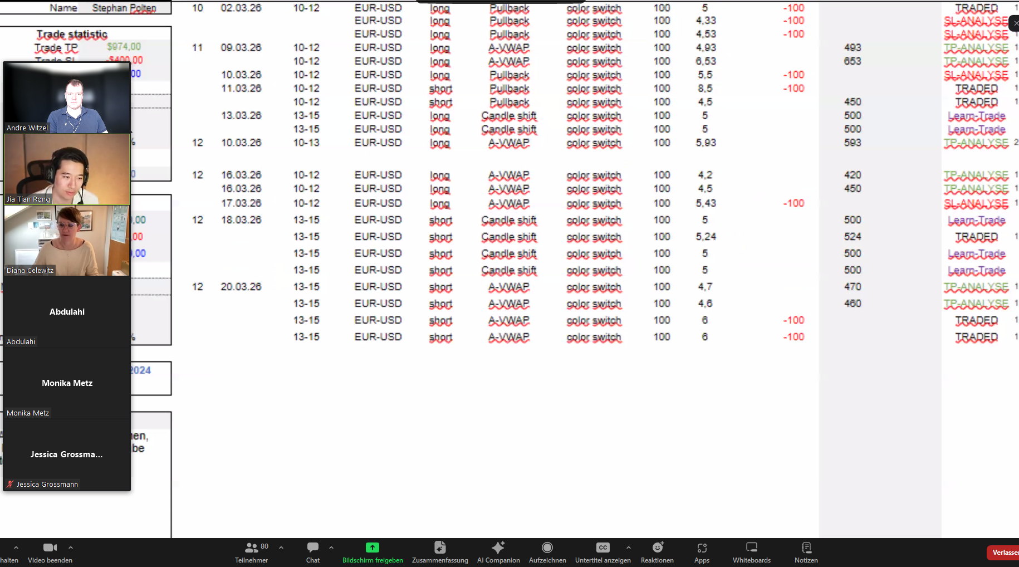Image resolution: width=1019 pixels, height=567 pixels.
Task: Click Jessica Grossmann's muted microphone indicator
Action: pos(9,483)
